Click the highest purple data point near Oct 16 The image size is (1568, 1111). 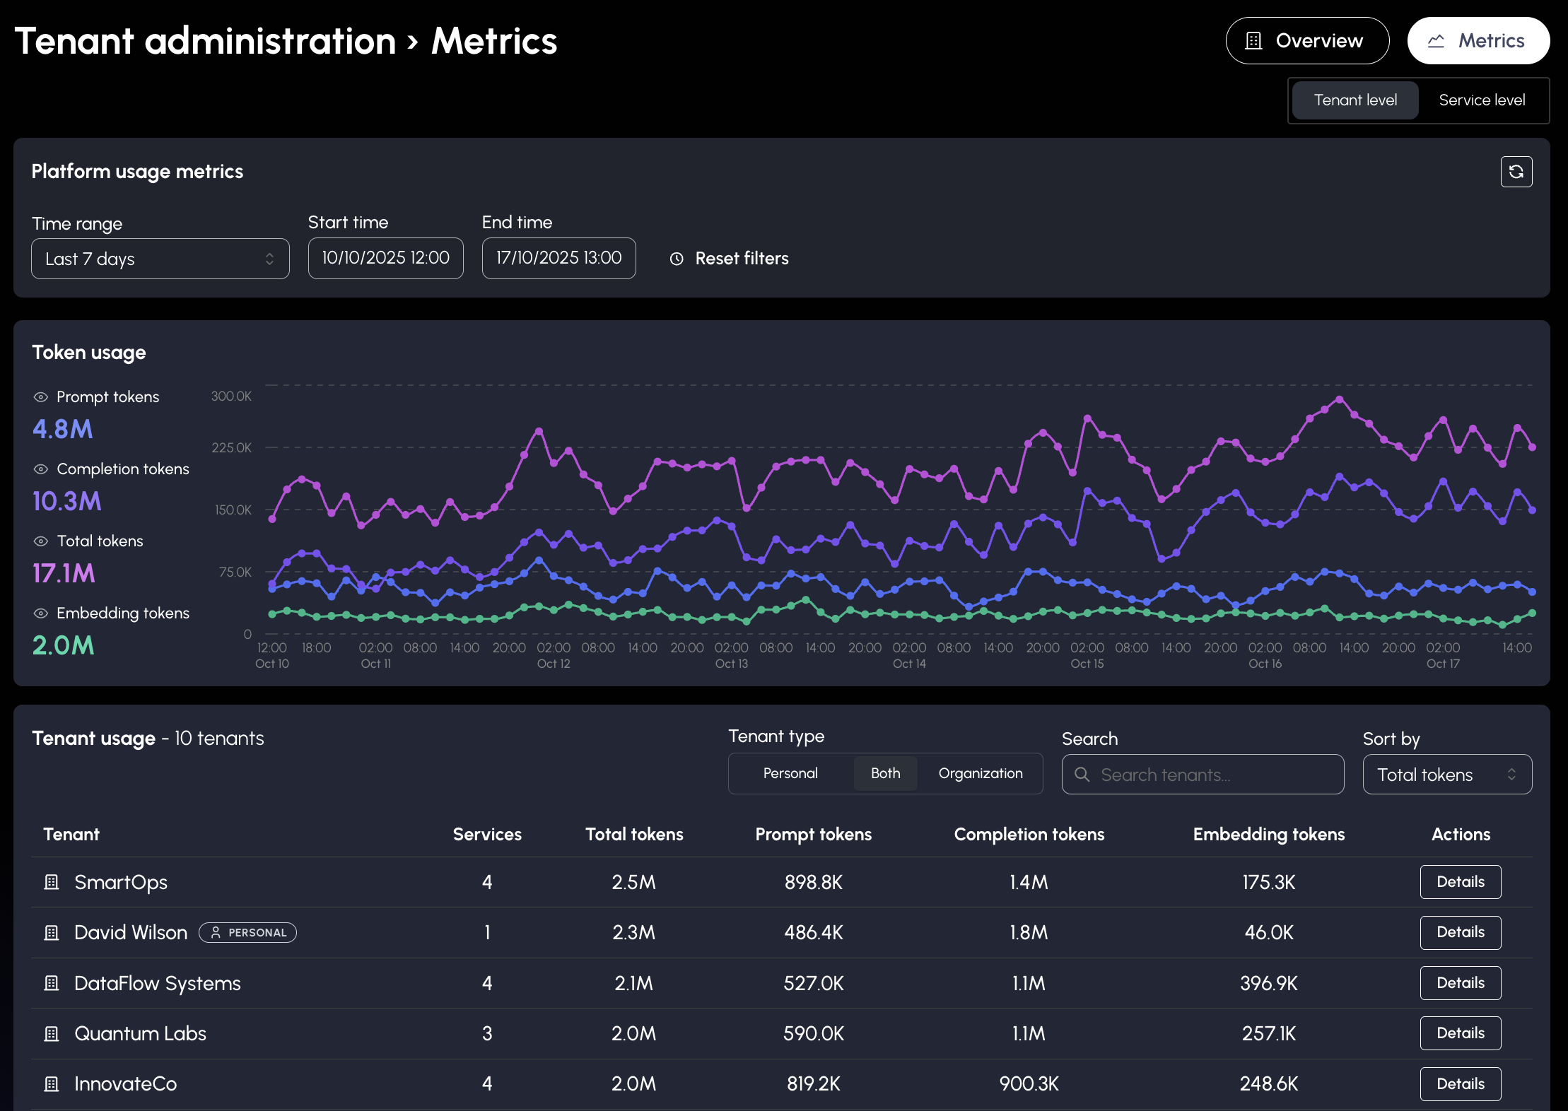point(1340,399)
